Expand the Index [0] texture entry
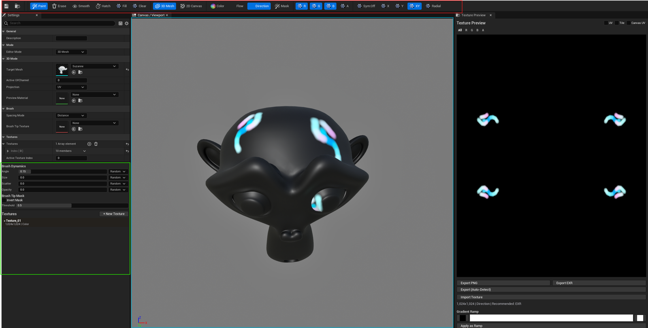This screenshot has width=648, height=328. 8,151
